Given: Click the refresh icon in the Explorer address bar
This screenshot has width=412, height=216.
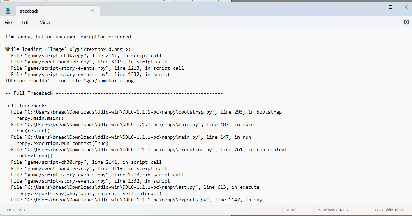Looking at the screenshot, I should (163, 1).
